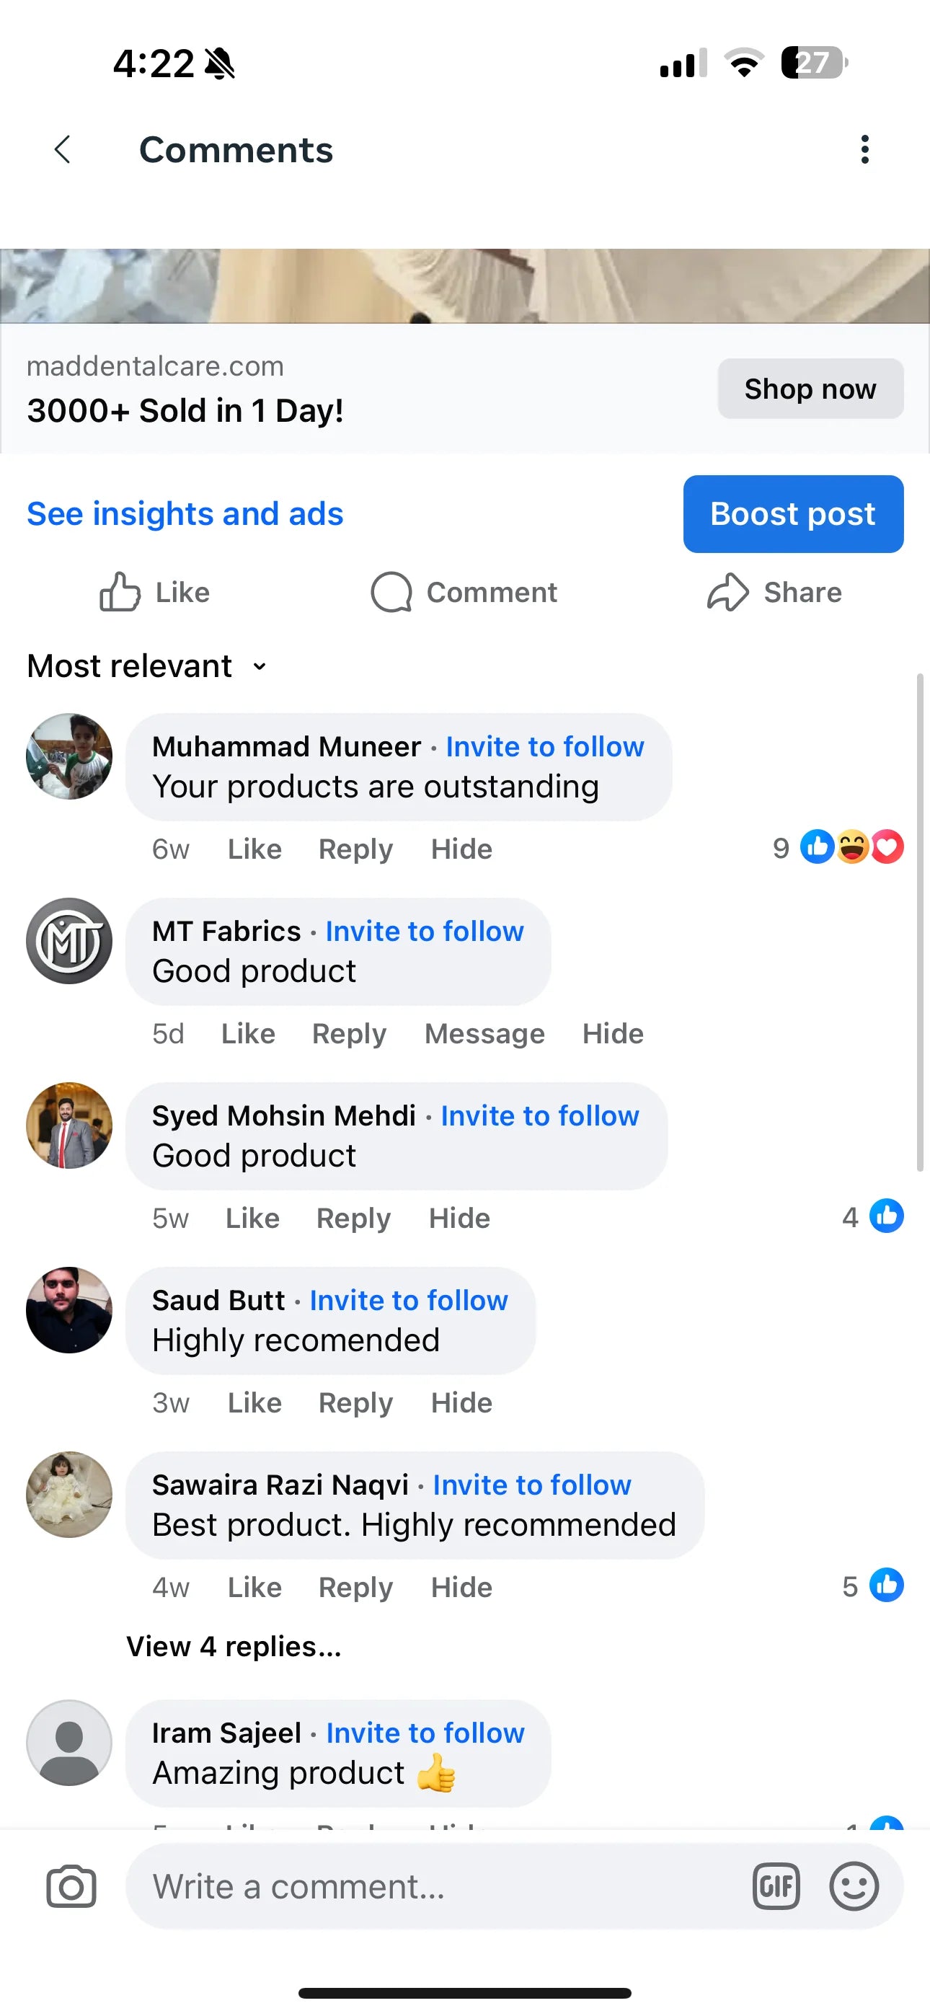The width and height of the screenshot is (930, 2016).
Task: Tap the thumbs-up Like icon on post
Action: pyautogui.click(x=120, y=592)
